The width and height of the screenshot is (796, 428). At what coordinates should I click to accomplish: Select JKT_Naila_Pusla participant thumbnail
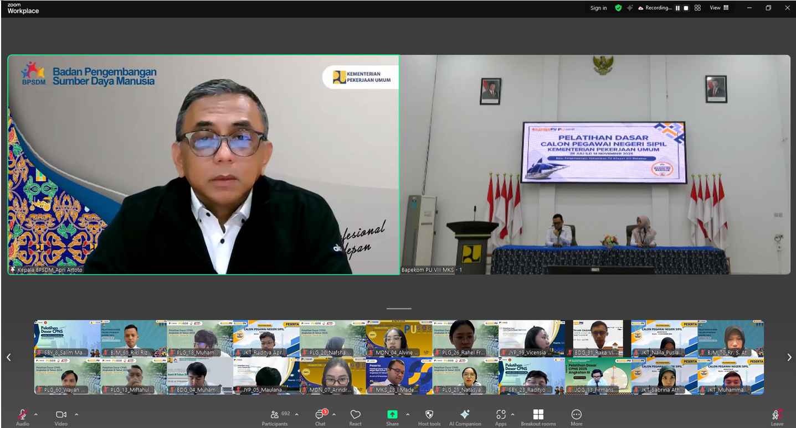(x=664, y=338)
